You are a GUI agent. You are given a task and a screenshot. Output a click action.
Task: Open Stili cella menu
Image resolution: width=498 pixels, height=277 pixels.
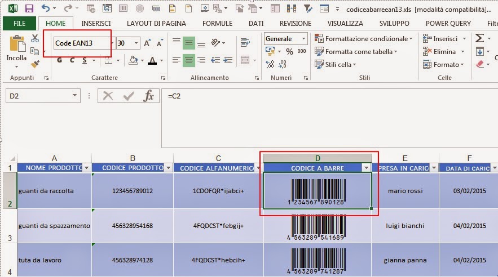(x=335, y=64)
